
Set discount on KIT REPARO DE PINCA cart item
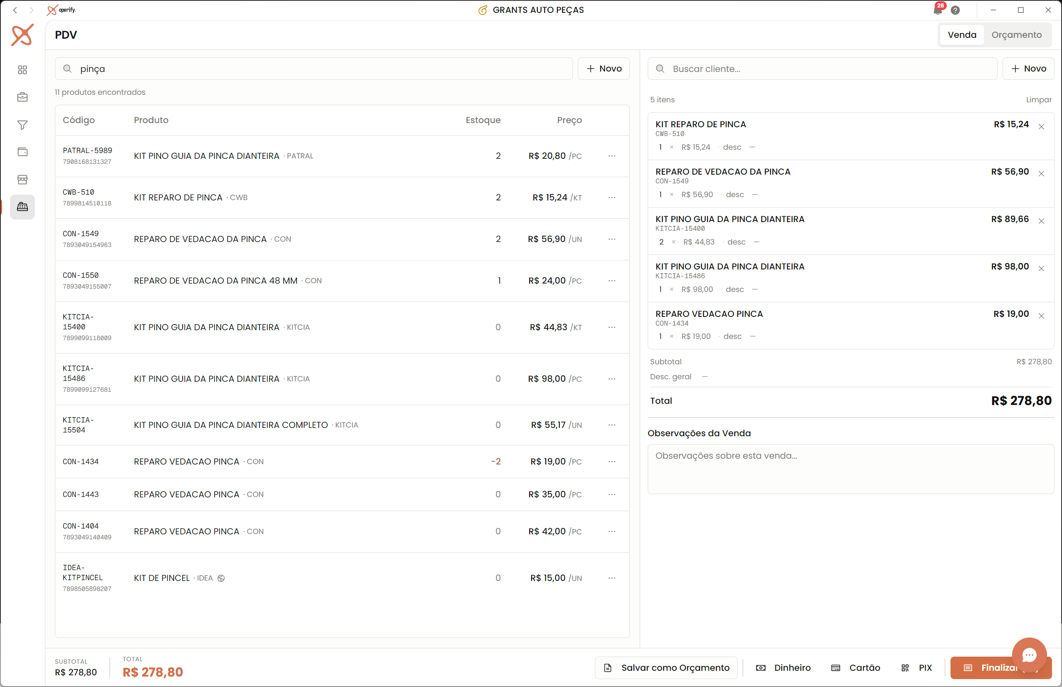(x=753, y=147)
